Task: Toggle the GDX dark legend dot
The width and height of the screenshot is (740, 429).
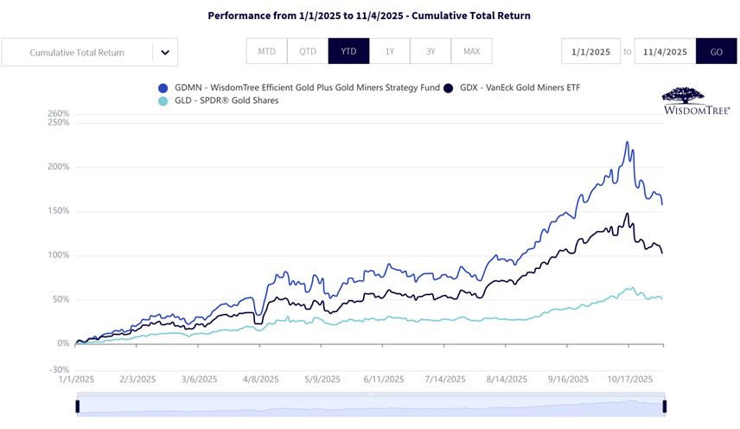Action: [x=448, y=88]
